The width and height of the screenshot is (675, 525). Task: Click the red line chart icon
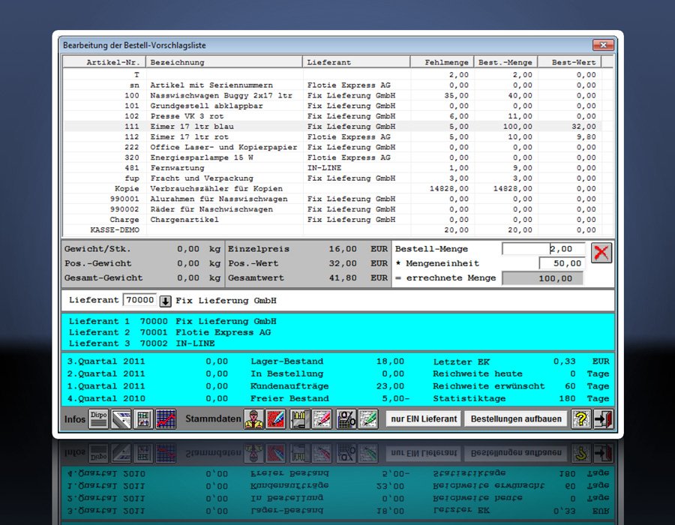pyautogui.click(x=166, y=418)
